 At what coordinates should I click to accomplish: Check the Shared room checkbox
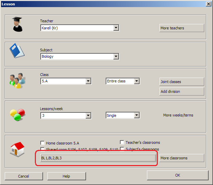[42, 149]
